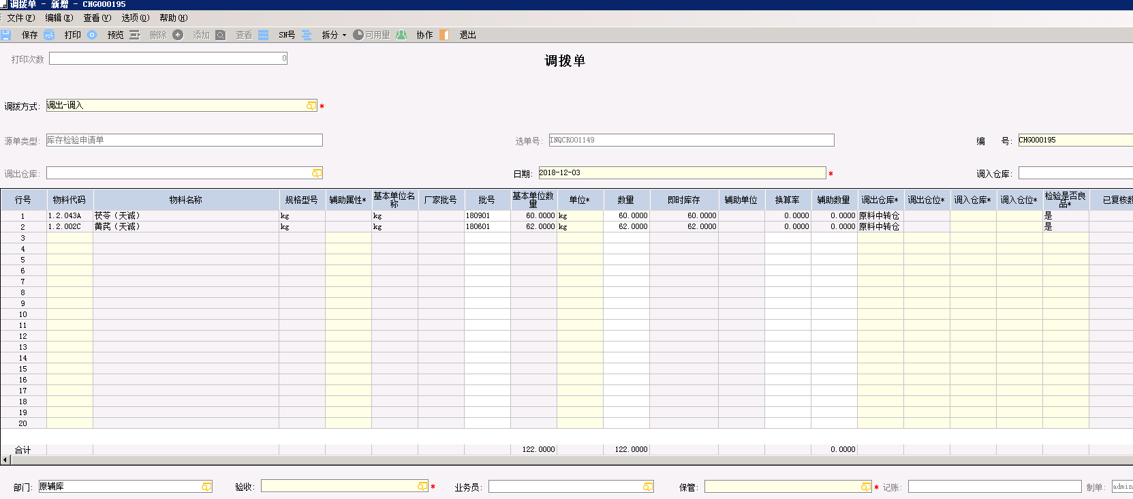Open the 编辑(E) menu
Image resolution: width=1133 pixels, height=499 pixels.
[x=59, y=18]
